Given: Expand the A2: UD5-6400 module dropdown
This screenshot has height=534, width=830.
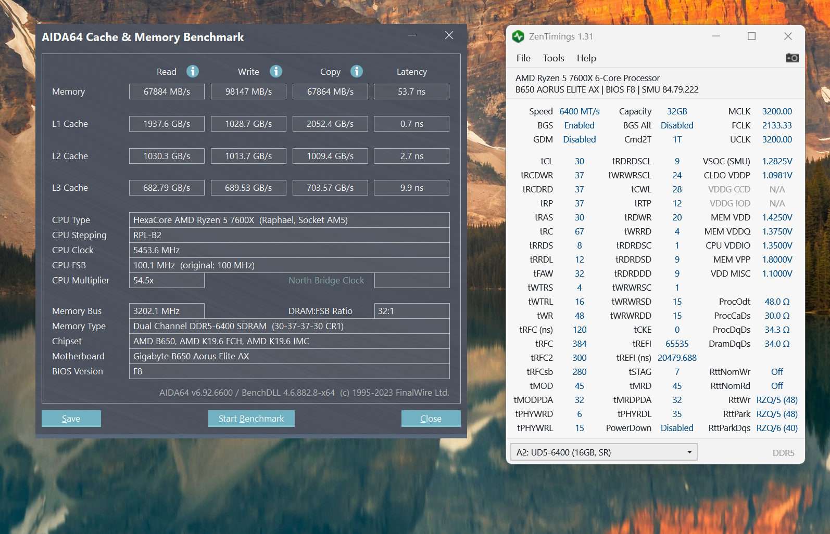Looking at the screenshot, I should pos(603,452).
